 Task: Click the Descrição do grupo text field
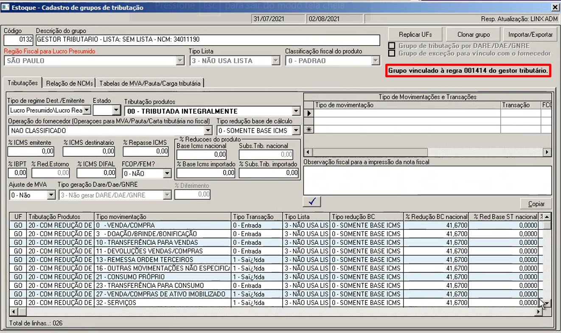pos(208,40)
